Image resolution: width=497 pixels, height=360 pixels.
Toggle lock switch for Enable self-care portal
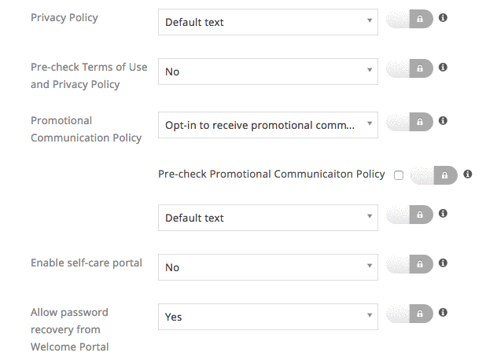point(410,263)
